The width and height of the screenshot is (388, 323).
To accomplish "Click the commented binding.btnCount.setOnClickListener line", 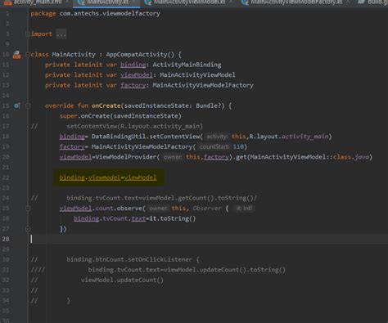I will coord(133,259).
